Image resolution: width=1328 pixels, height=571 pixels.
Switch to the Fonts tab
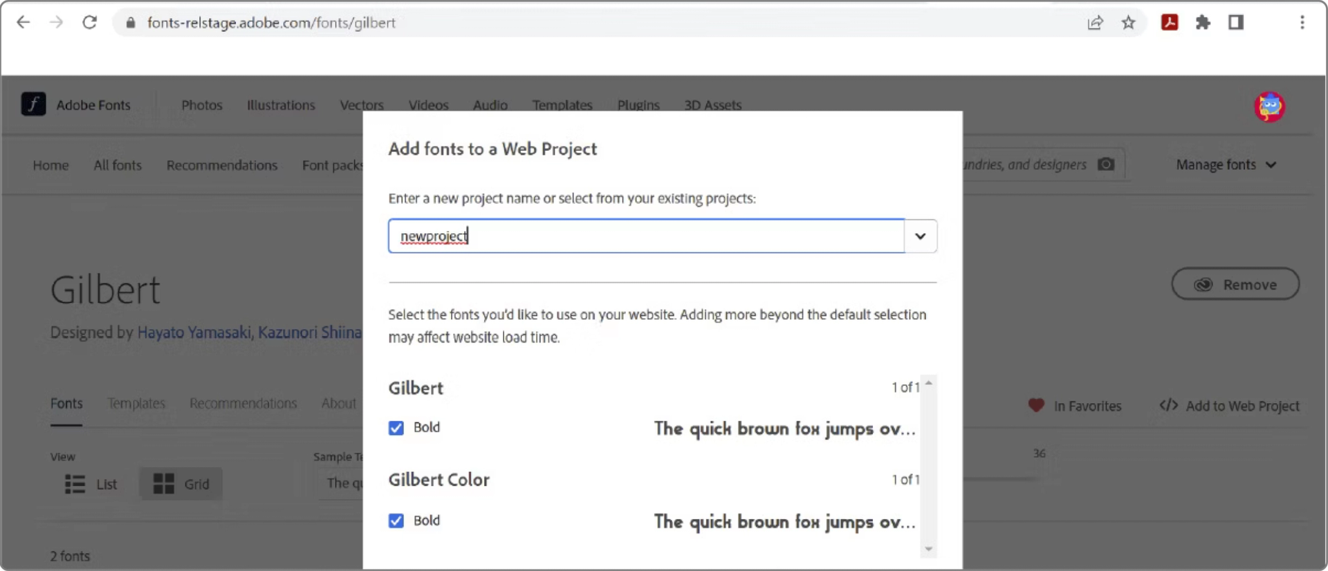point(66,403)
